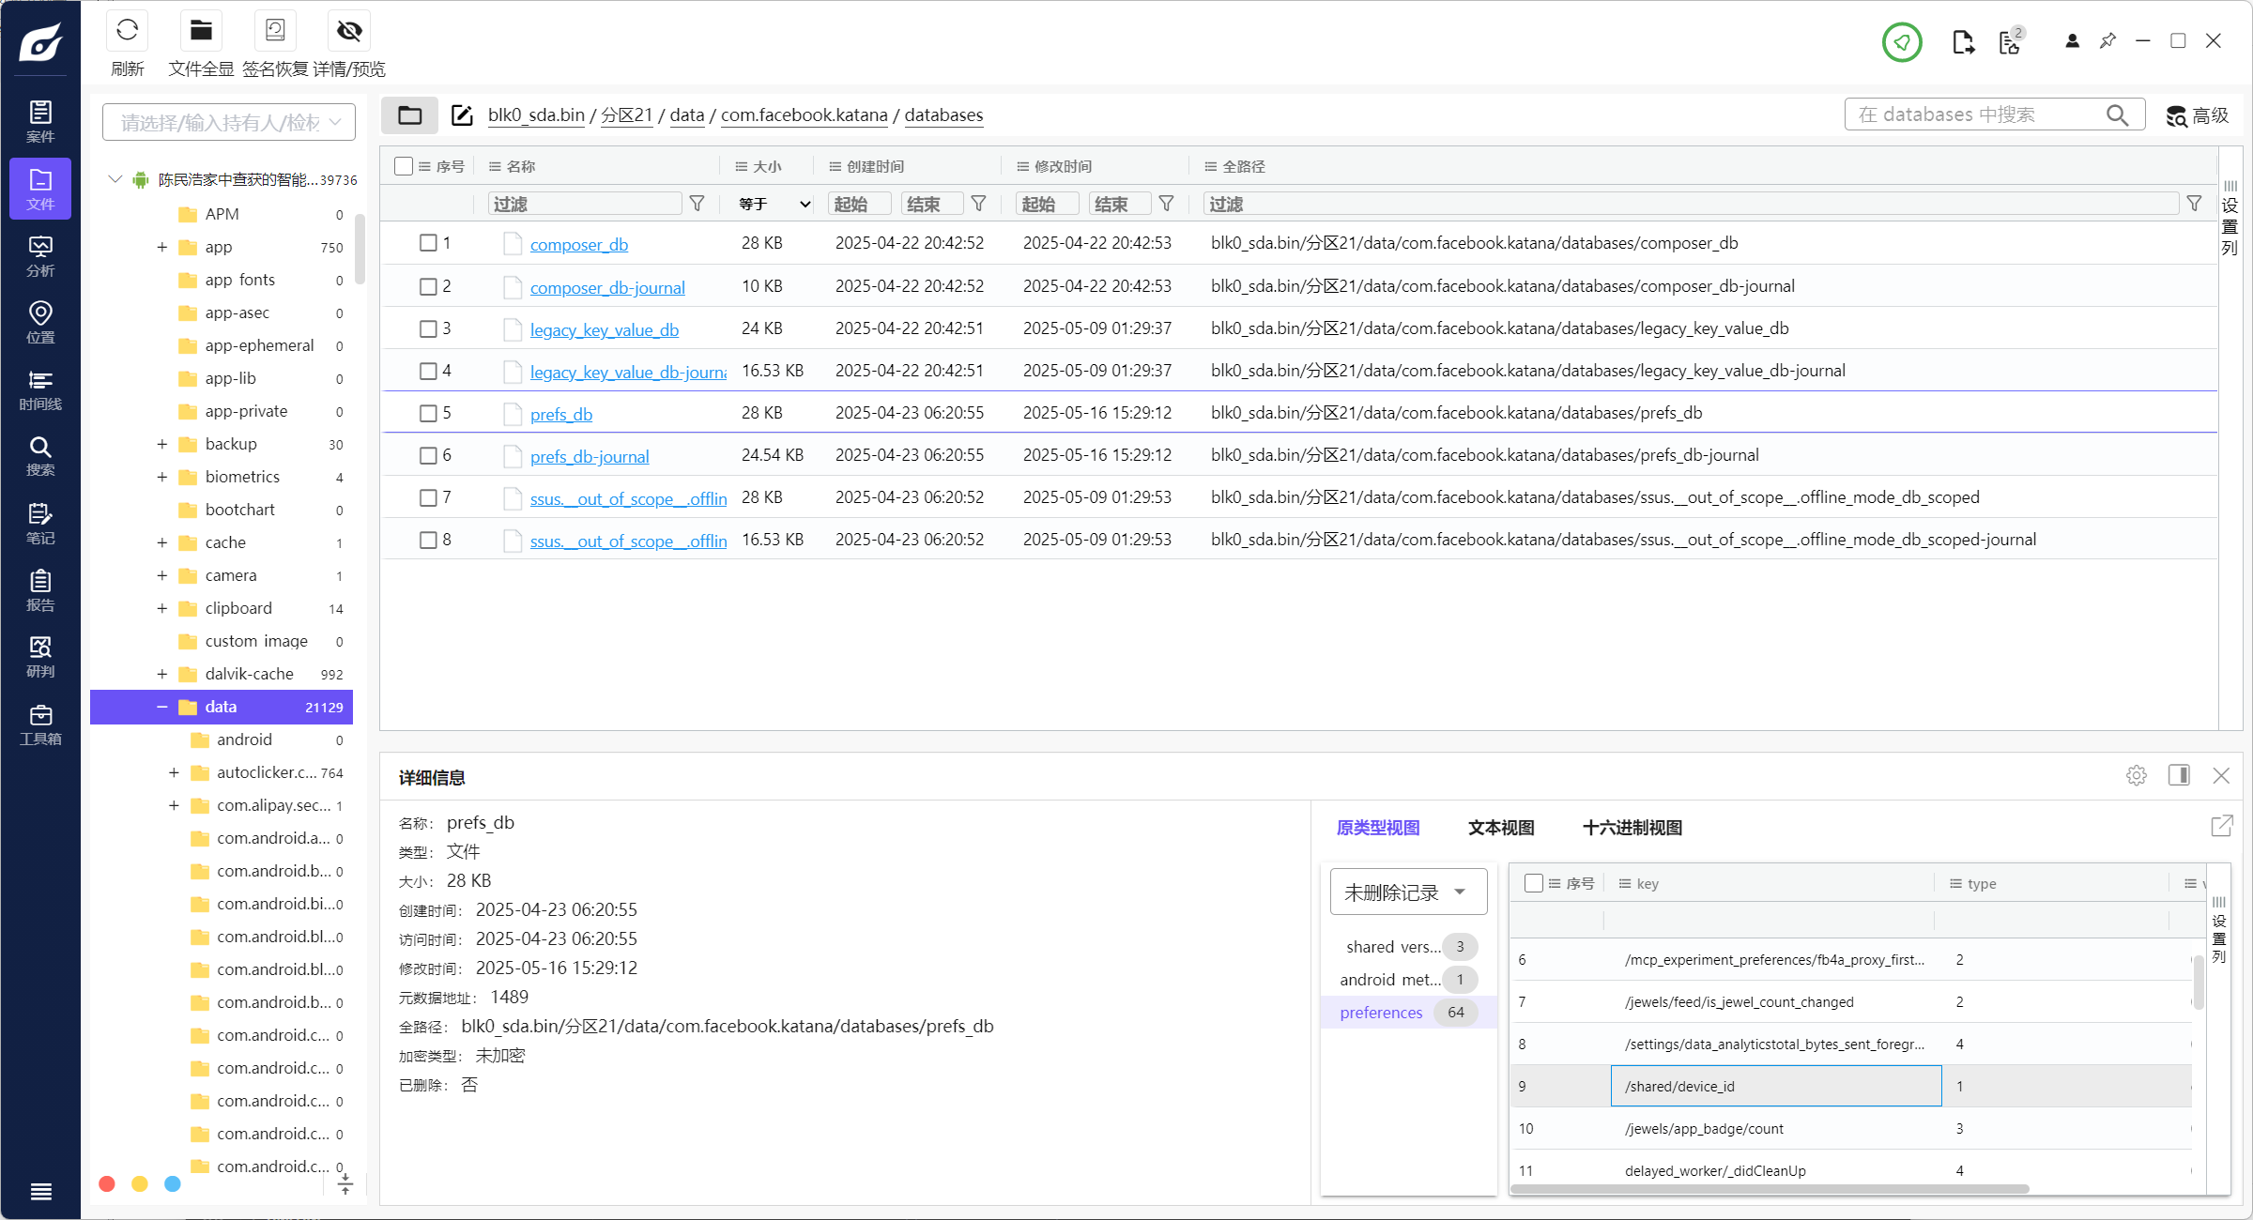Click the red color dot at bottom left
Screen dimensions: 2253x1220
[x=107, y=1184]
